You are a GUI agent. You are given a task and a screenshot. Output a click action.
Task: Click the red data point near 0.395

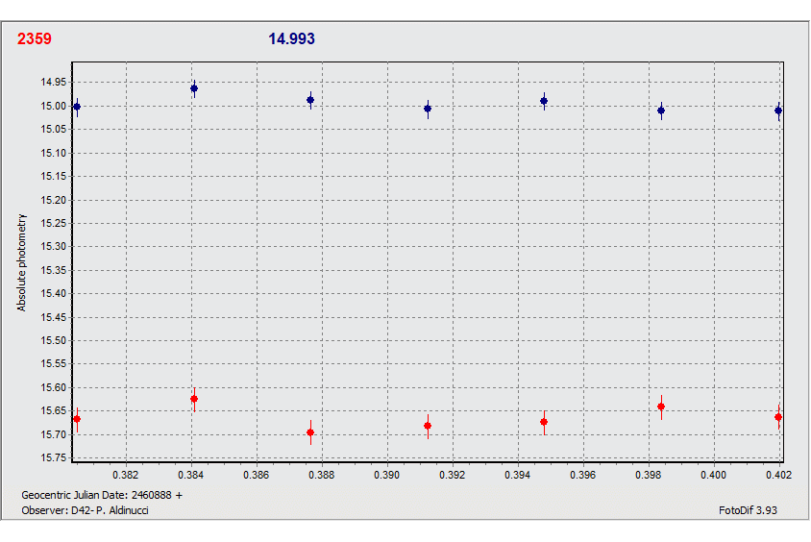pos(544,422)
